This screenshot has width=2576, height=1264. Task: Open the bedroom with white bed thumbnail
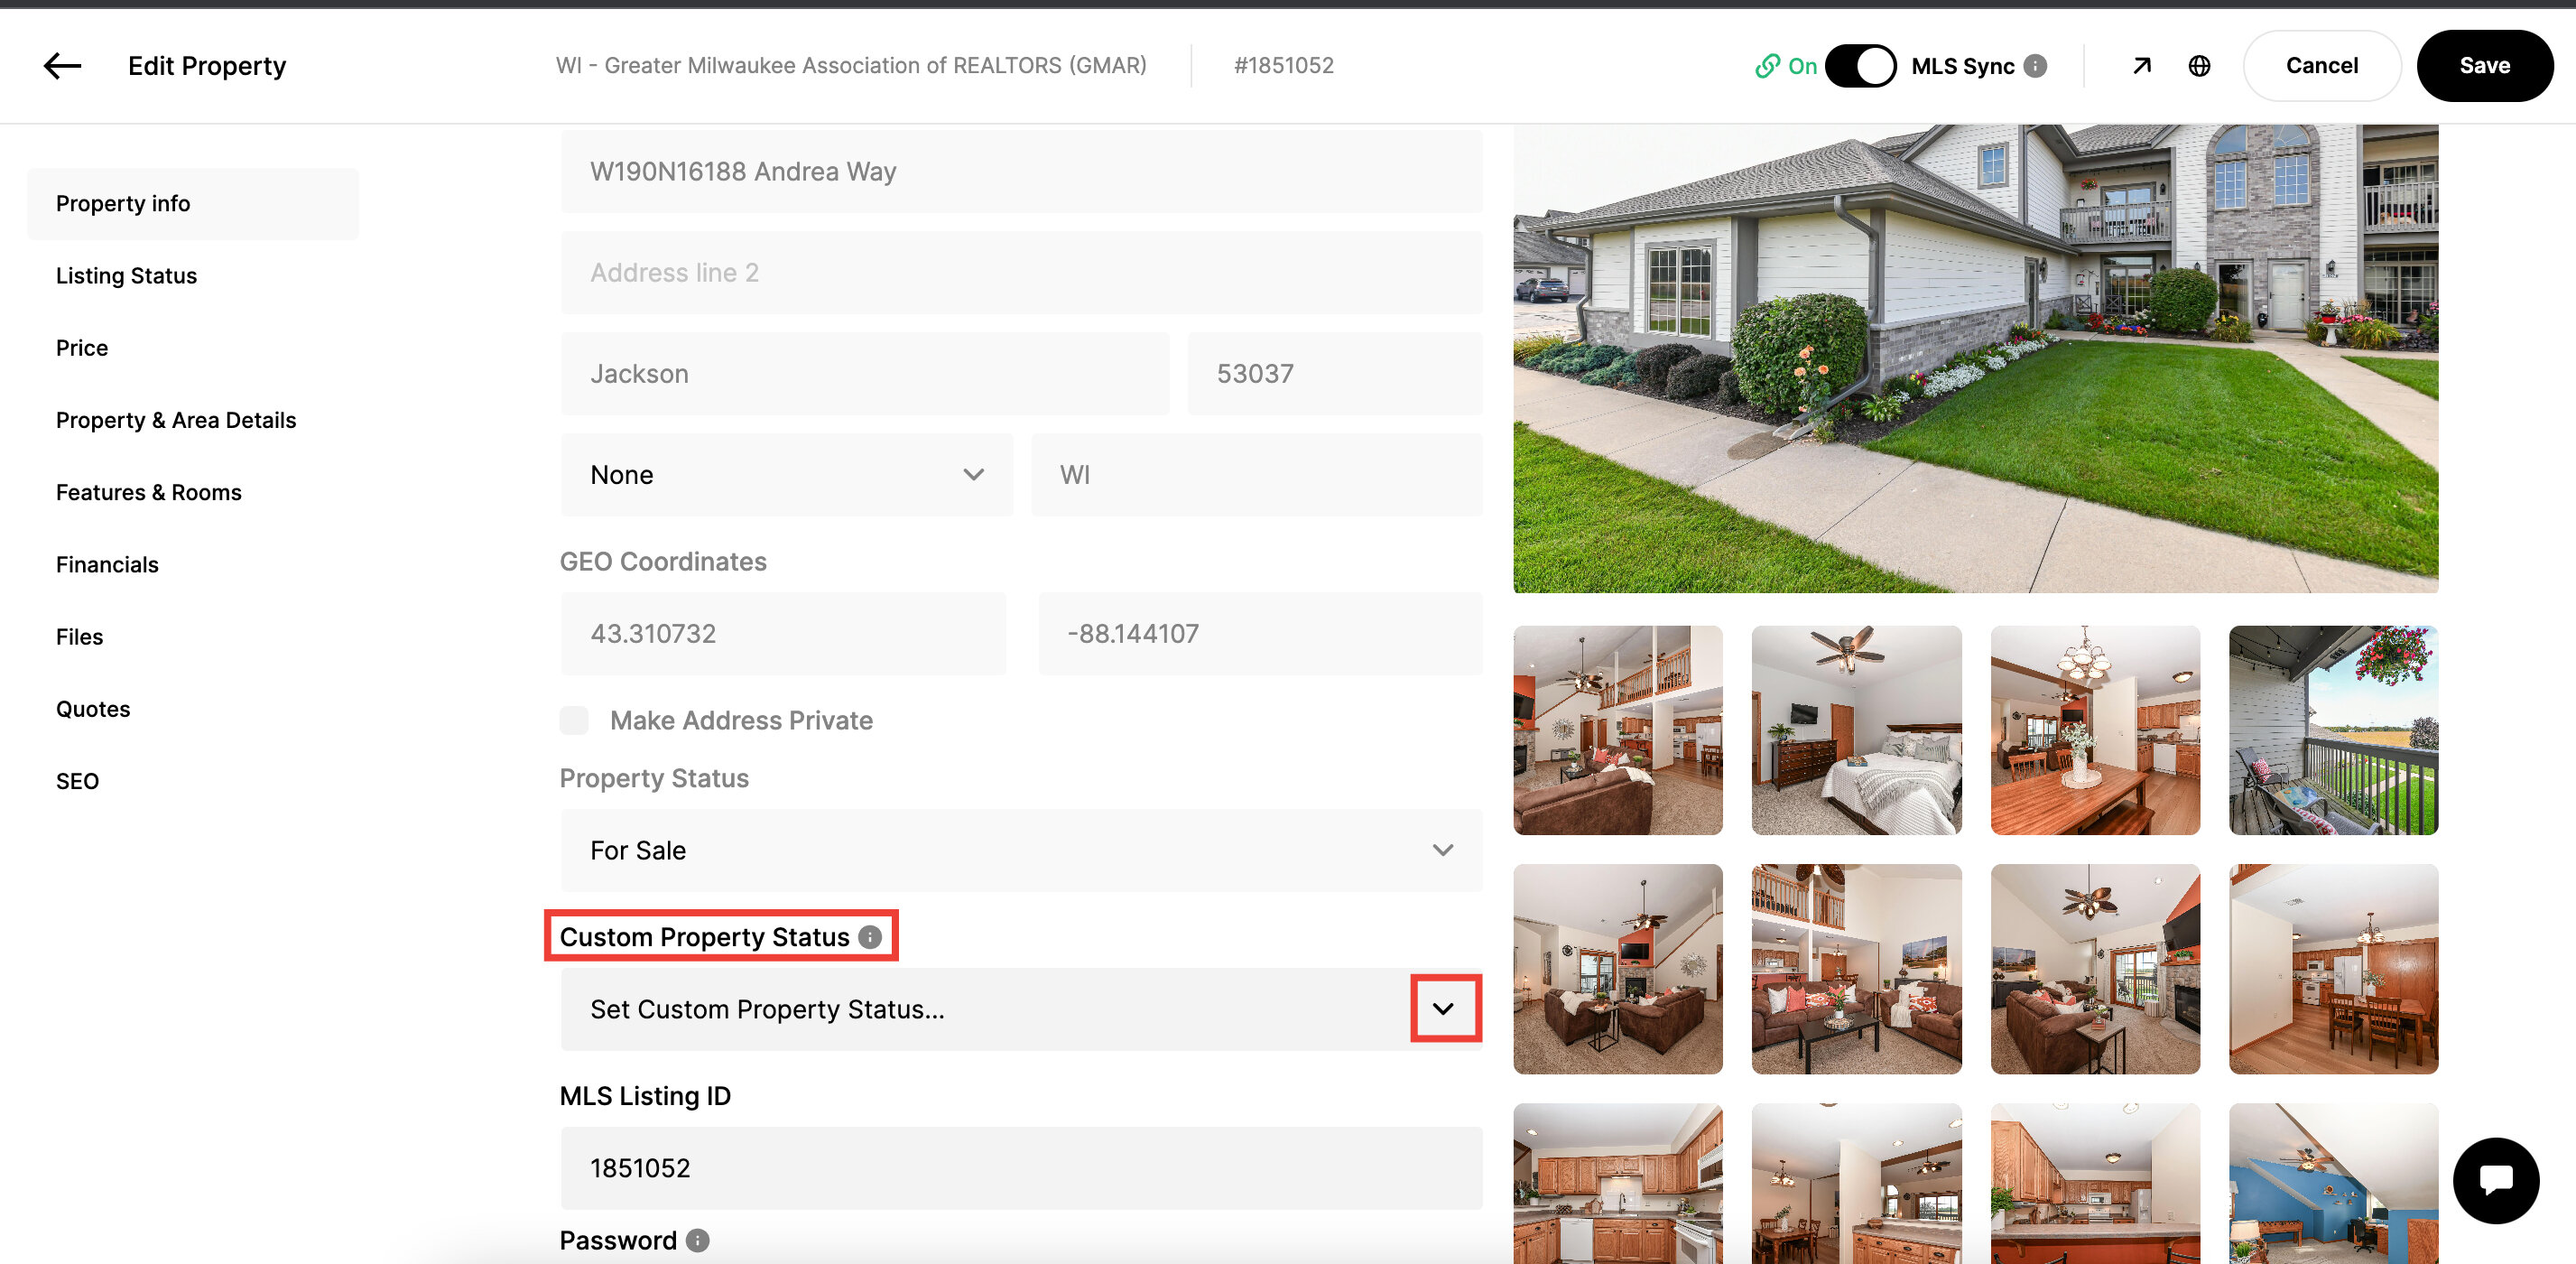point(1856,730)
